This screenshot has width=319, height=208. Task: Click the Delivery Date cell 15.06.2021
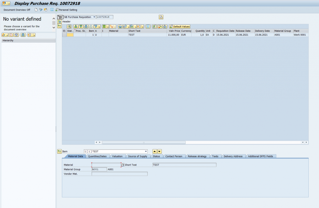tap(264, 35)
